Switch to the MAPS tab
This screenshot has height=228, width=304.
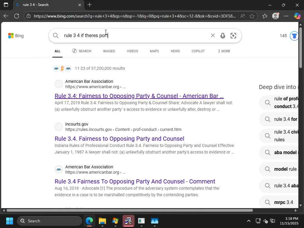click(x=154, y=51)
